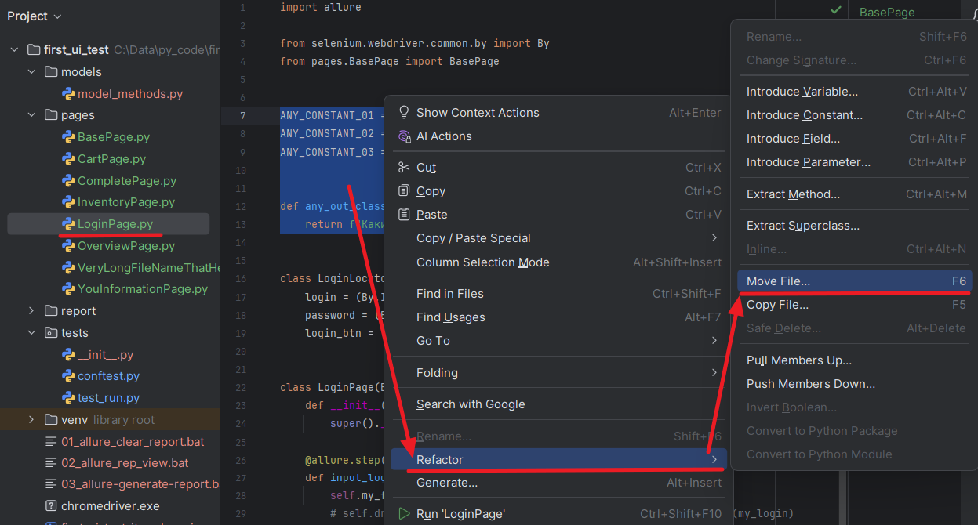Click the Copy clipboard icon
978x525 pixels.
(x=404, y=190)
